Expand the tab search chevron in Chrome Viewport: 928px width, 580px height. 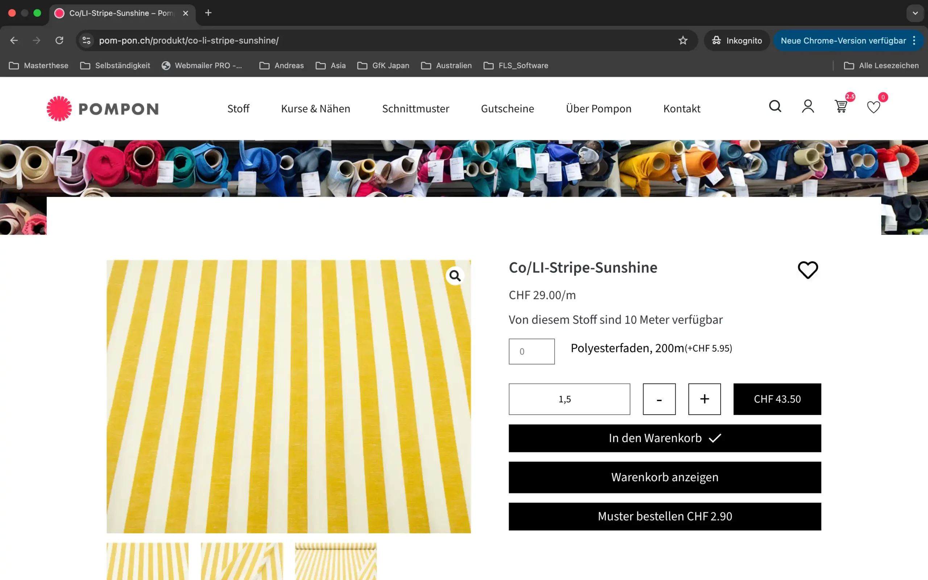coord(915,13)
